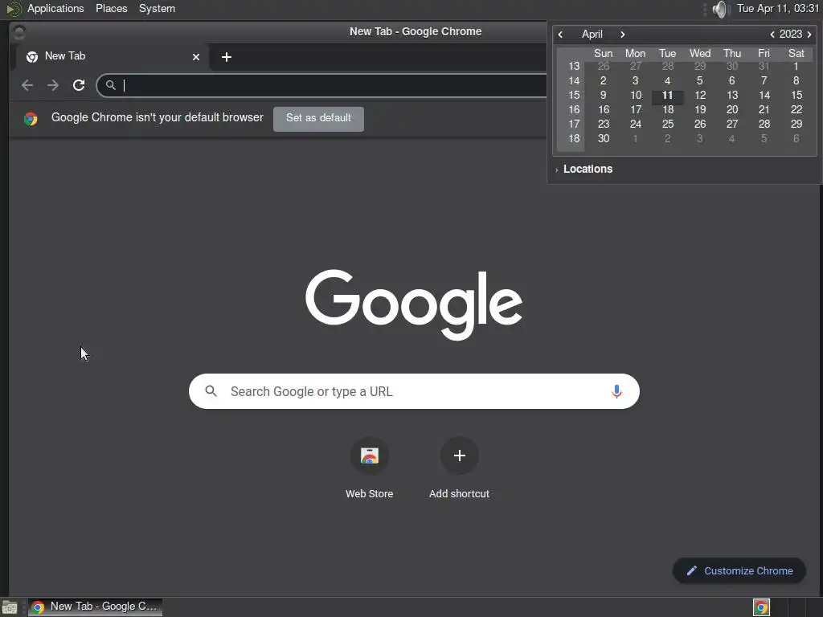Open the Web Store shortcut
Image resolution: width=823 pixels, height=617 pixels.
(x=370, y=468)
